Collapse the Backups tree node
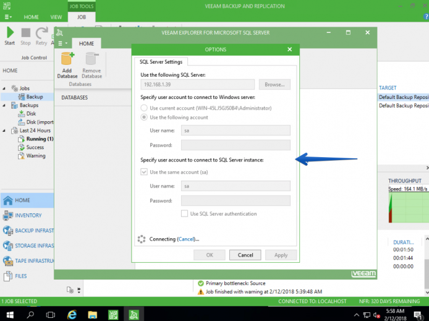 (4, 105)
